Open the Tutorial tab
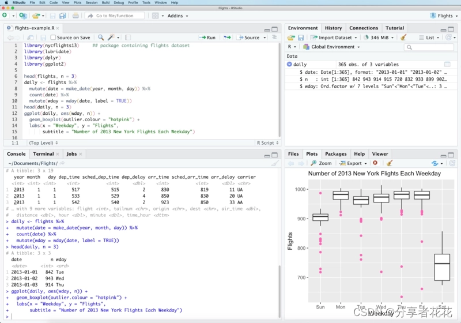 (x=395, y=28)
